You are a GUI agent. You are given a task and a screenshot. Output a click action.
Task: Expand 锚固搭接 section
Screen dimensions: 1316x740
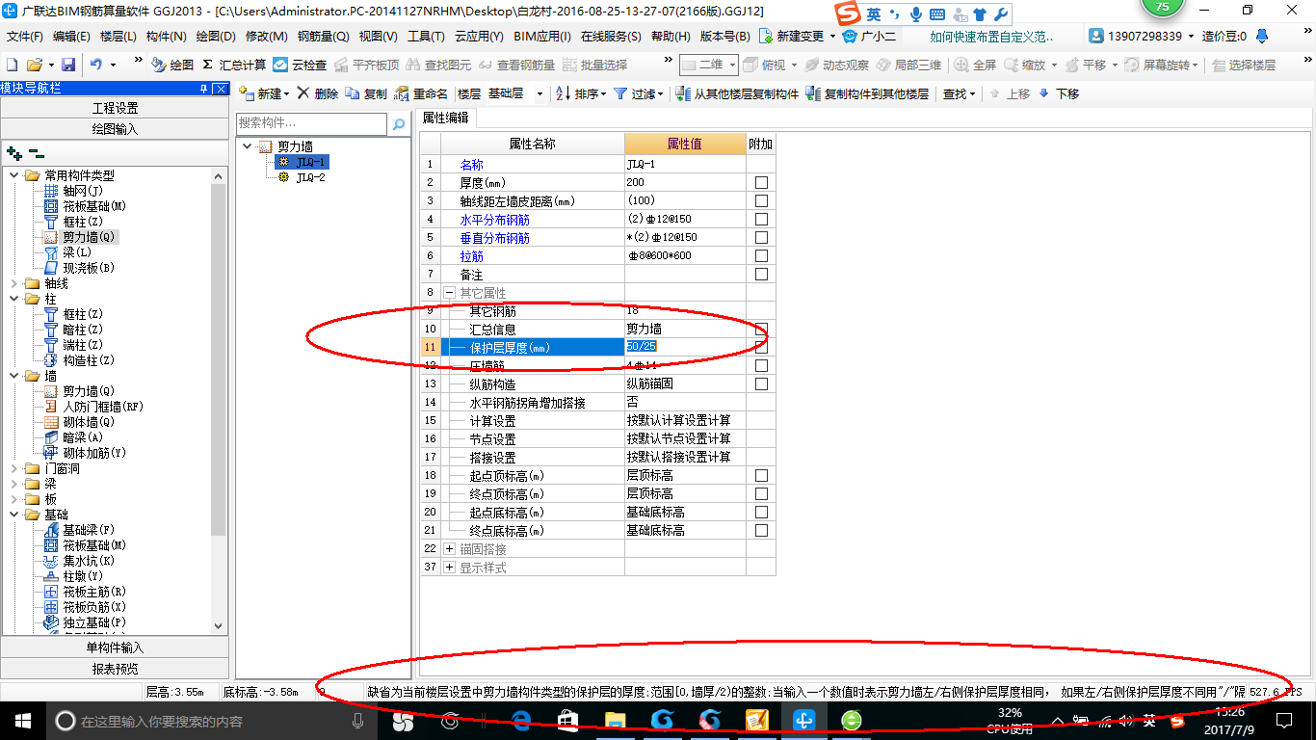point(449,548)
